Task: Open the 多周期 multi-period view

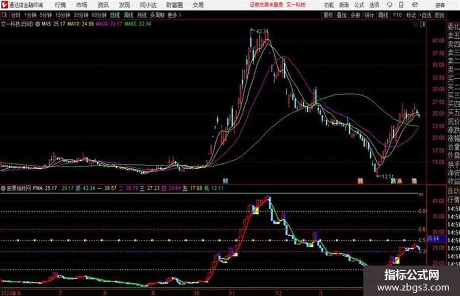Action: (157, 15)
